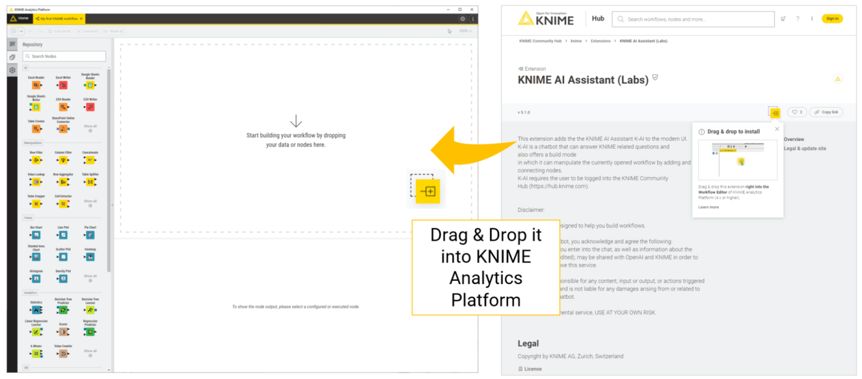Open the space explorer cube sidebar icon
Image resolution: width=862 pixels, height=379 pixels.
(12, 70)
